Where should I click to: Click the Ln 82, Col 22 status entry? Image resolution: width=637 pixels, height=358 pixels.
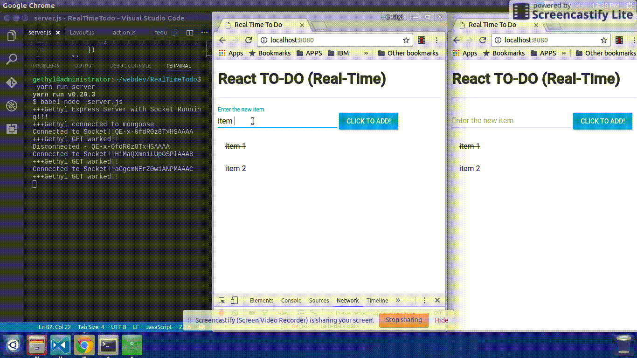(55, 327)
